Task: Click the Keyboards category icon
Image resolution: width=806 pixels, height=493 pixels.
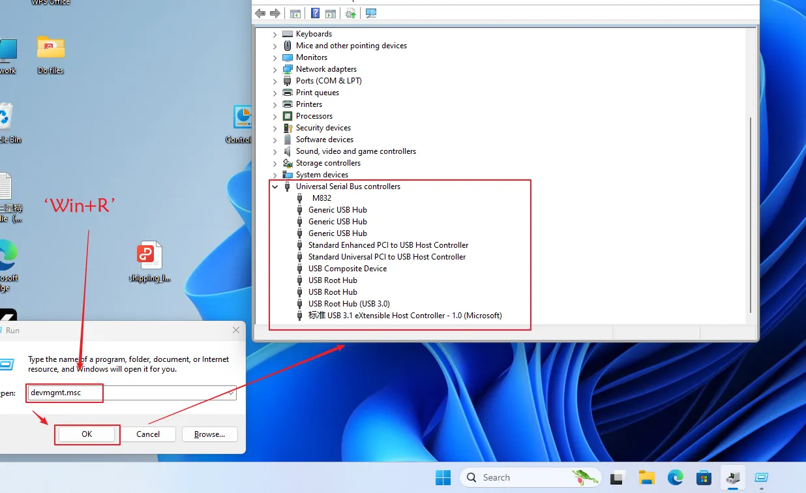Action: click(x=288, y=34)
